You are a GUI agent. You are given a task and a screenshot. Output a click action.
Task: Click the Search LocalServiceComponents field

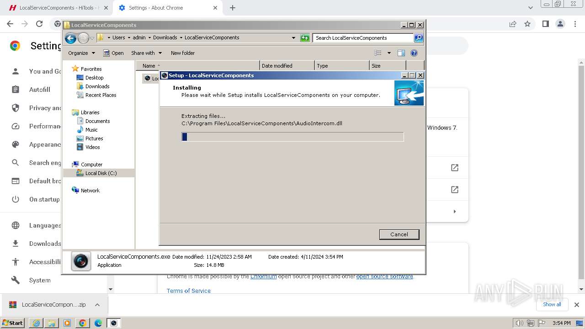(363, 38)
